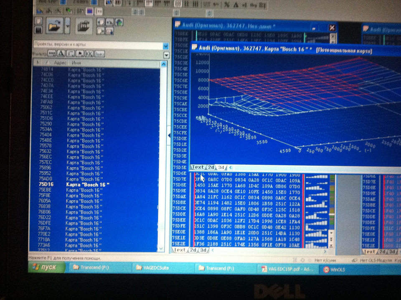Select the 3d tab in the Bosch 16 map window

pos(221,167)
